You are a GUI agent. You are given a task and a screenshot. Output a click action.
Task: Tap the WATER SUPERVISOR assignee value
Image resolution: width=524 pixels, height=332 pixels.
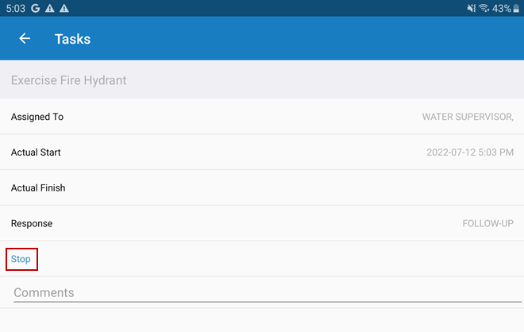pos(468,117)
